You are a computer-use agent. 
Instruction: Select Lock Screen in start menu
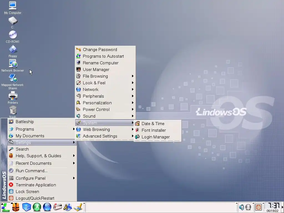pyautogui.click(x=42, y=192)
